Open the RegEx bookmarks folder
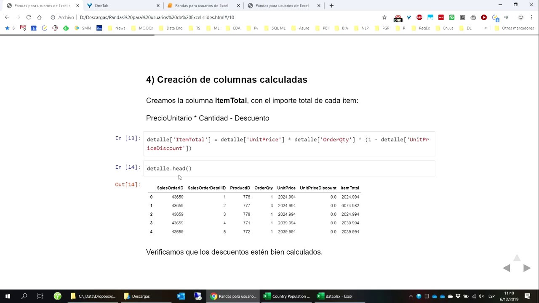Image resolution: width=539 pixels, height=303 pixels. point(421,28)
